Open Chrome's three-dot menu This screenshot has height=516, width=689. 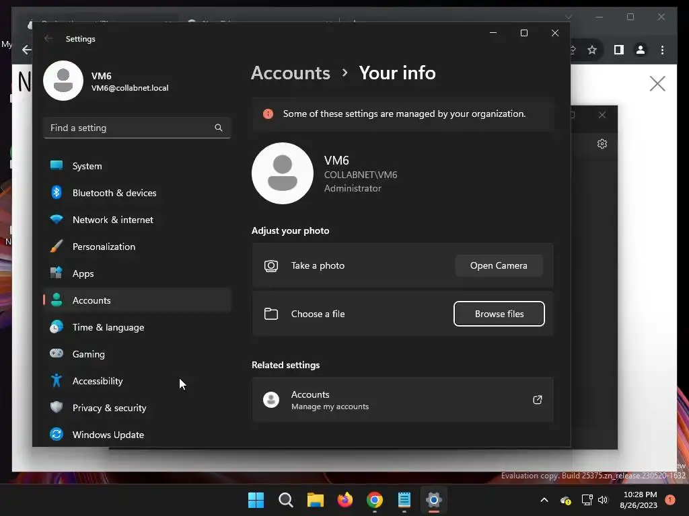click(662, 50)
